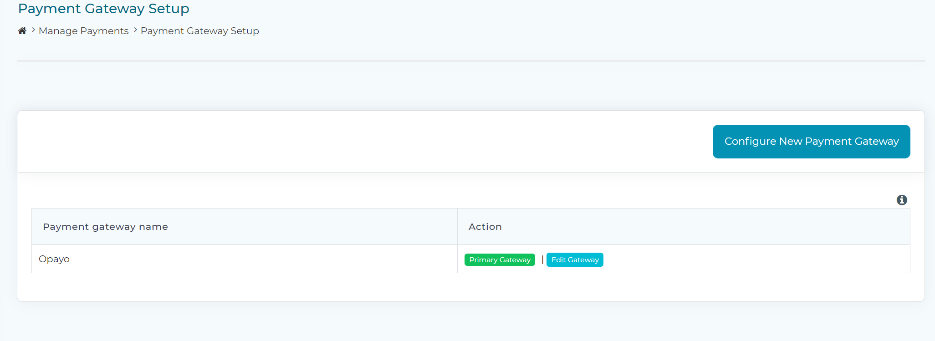Select the Opayo gateway name cell
The height and width of the screenshot is (341, 935).
click(x=244, y=259)
